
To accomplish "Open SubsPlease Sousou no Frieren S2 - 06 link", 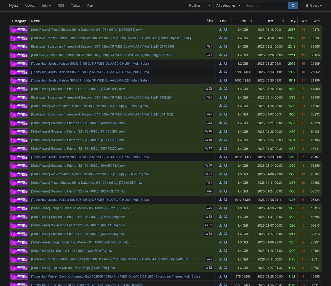I will [x=78, y=131].
